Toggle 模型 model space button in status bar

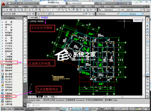click(102, 109)
